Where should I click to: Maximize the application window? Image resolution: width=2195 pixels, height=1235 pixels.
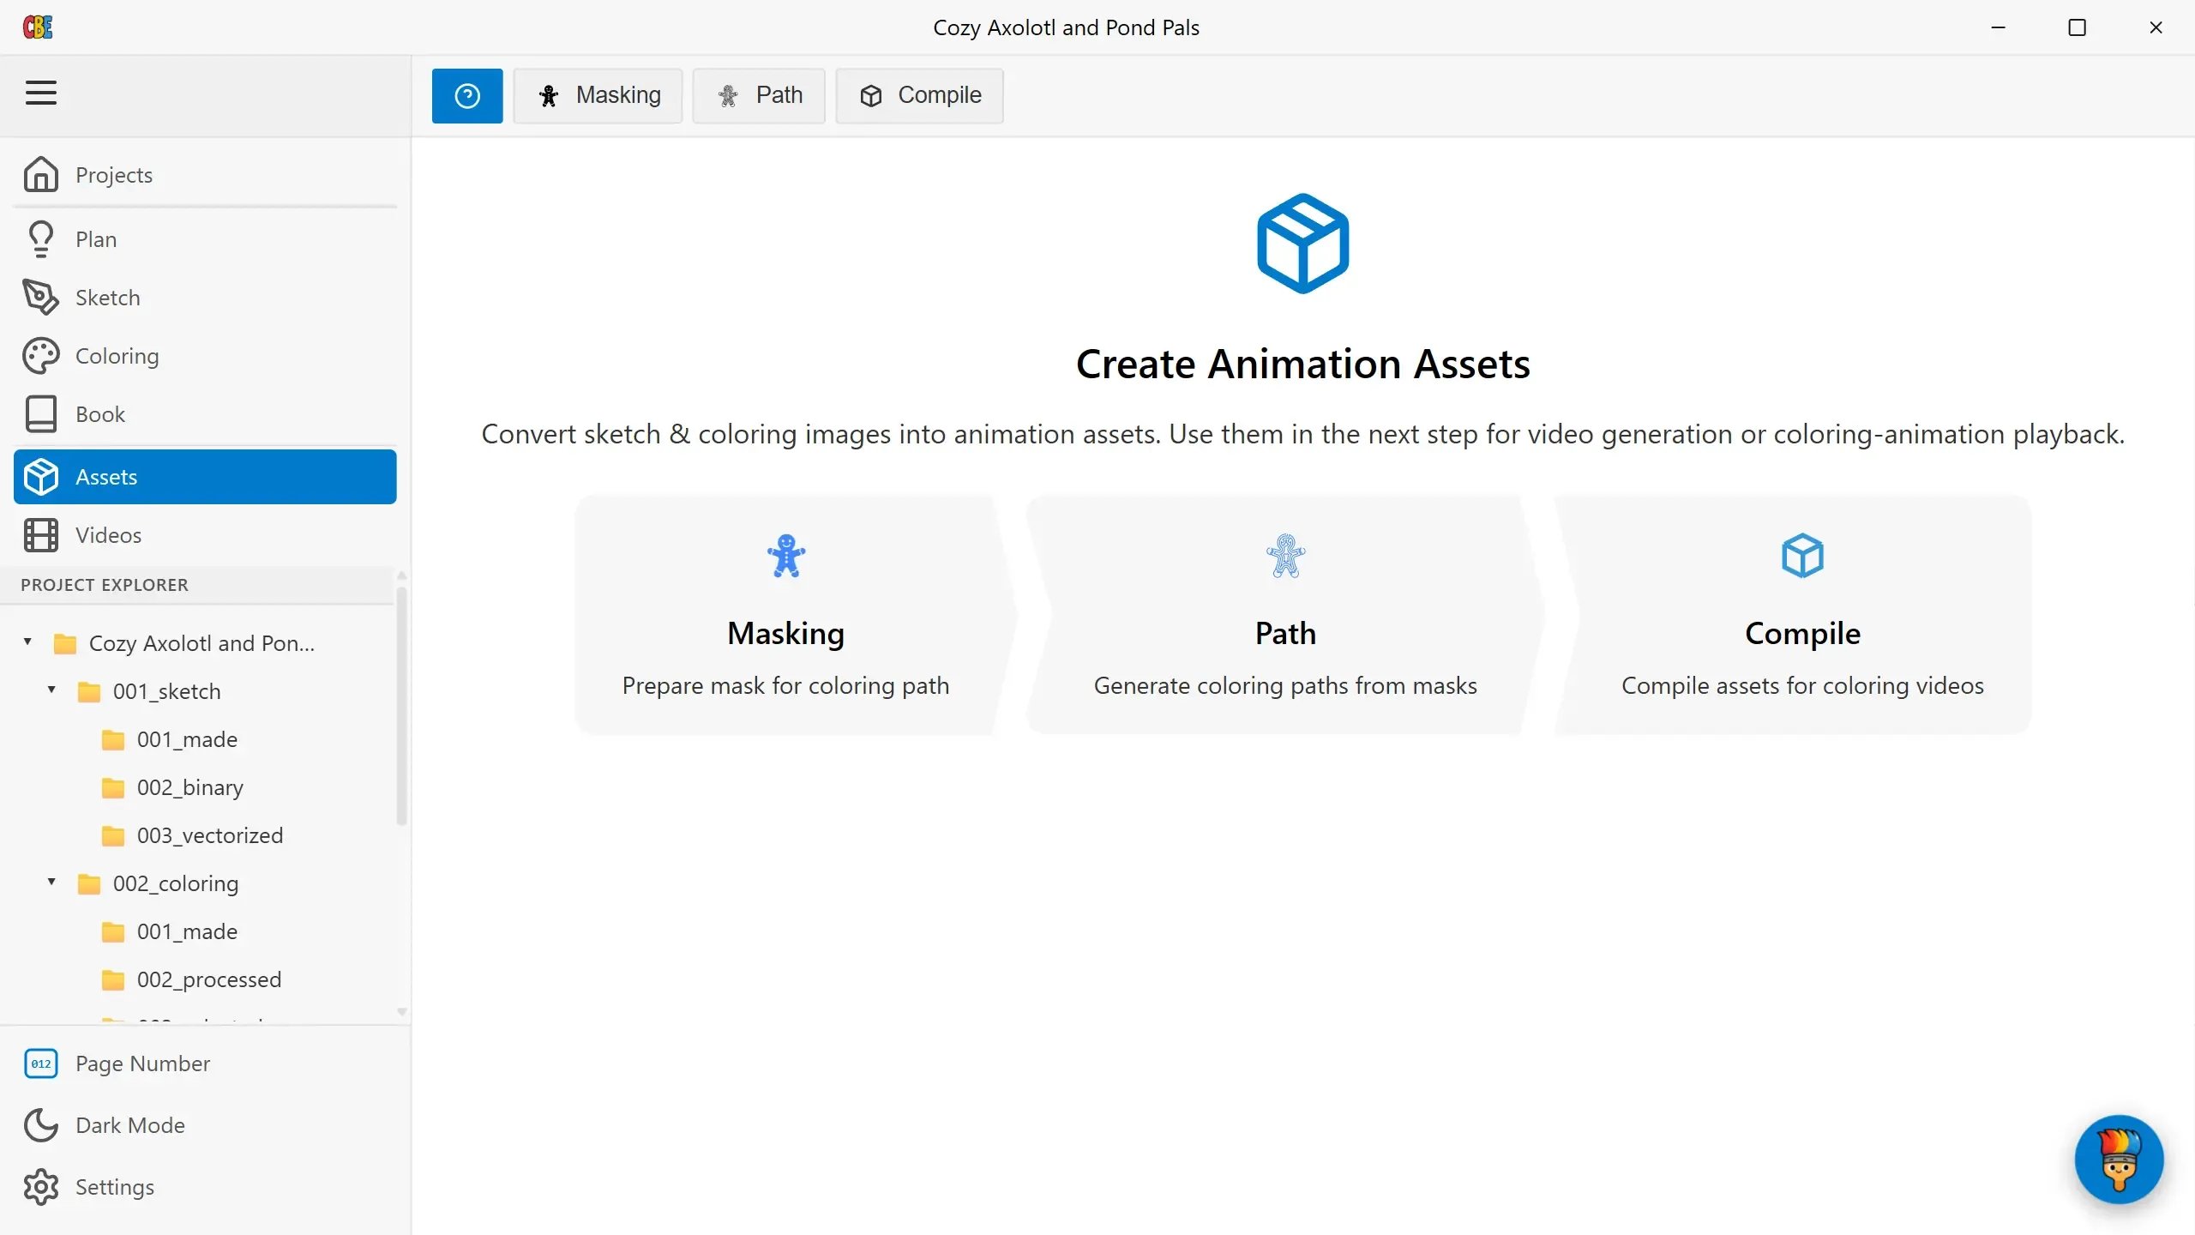click(x=2077, y=27)
